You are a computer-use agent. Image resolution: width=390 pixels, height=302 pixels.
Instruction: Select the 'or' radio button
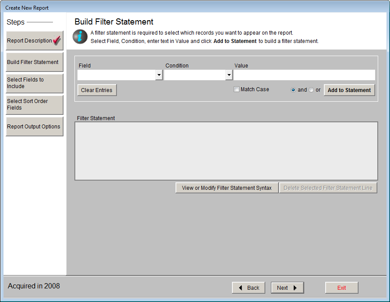point(310,89)
